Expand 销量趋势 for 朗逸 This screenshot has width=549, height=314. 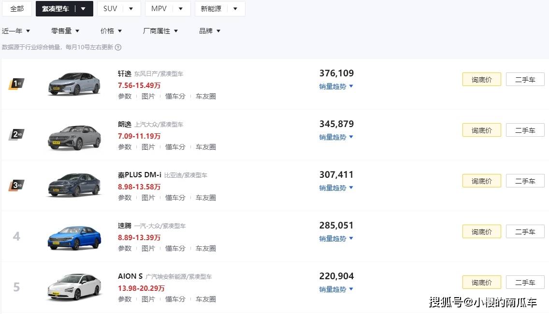click(x=336, y=137)
